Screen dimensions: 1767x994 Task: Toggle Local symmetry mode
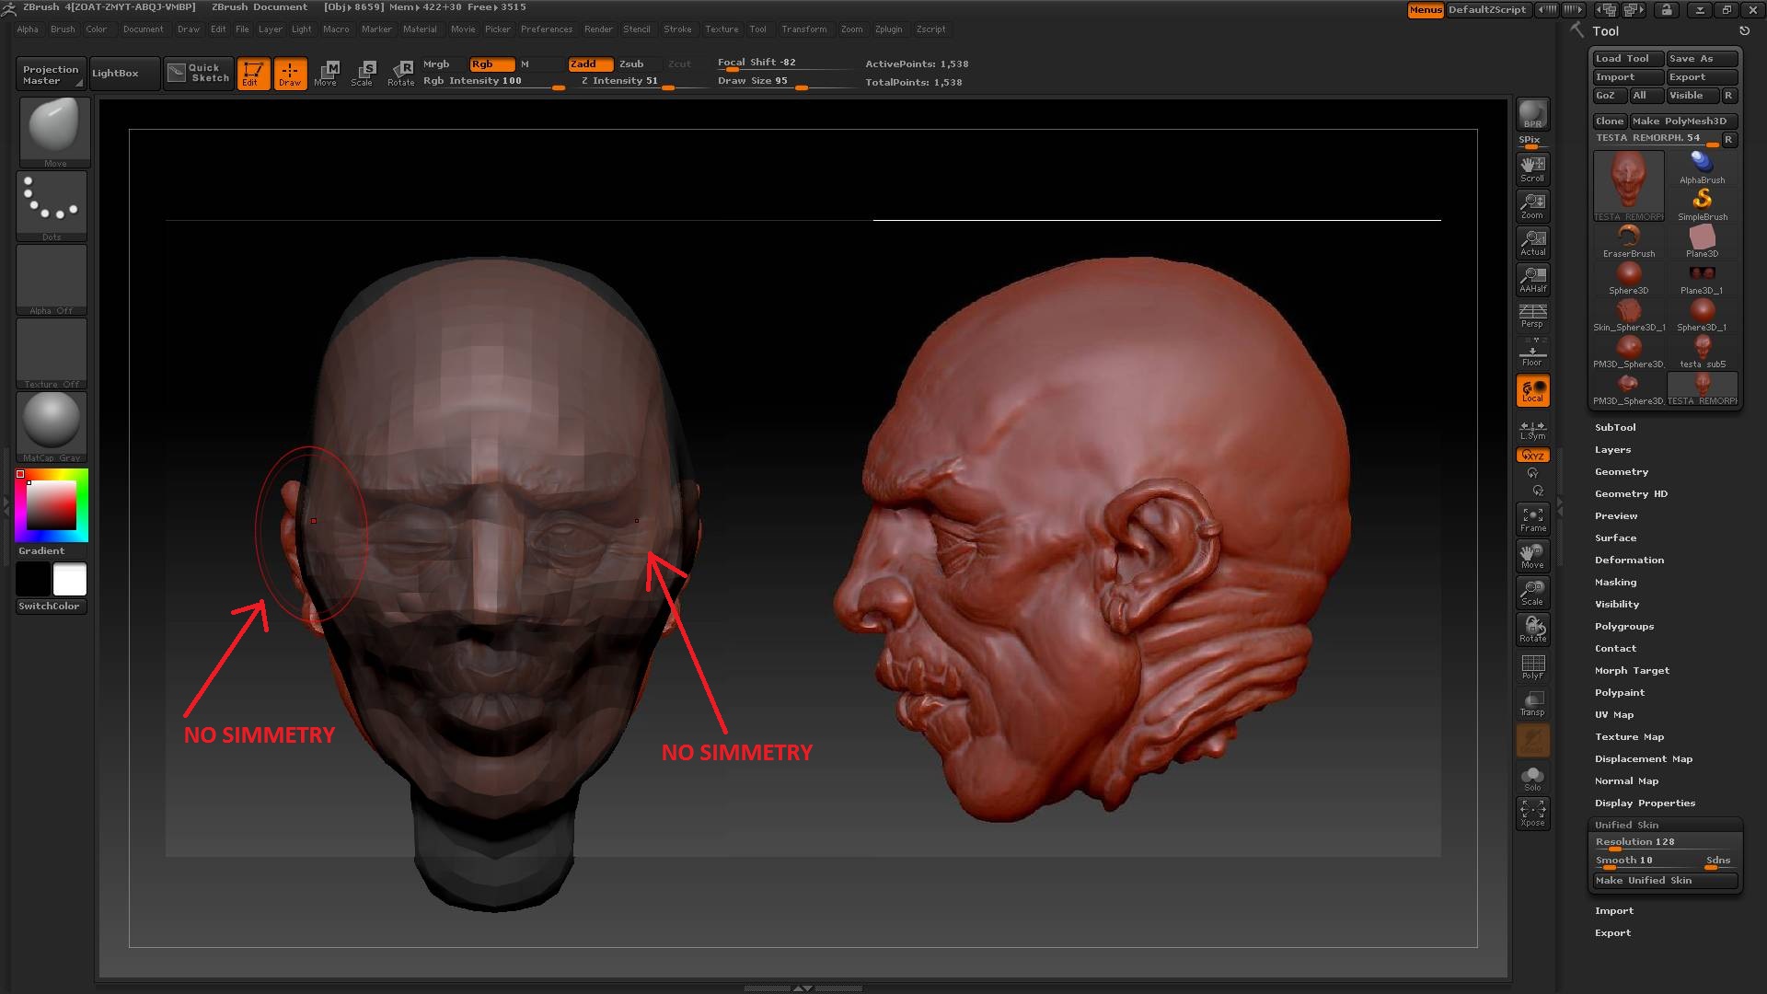1532,390
